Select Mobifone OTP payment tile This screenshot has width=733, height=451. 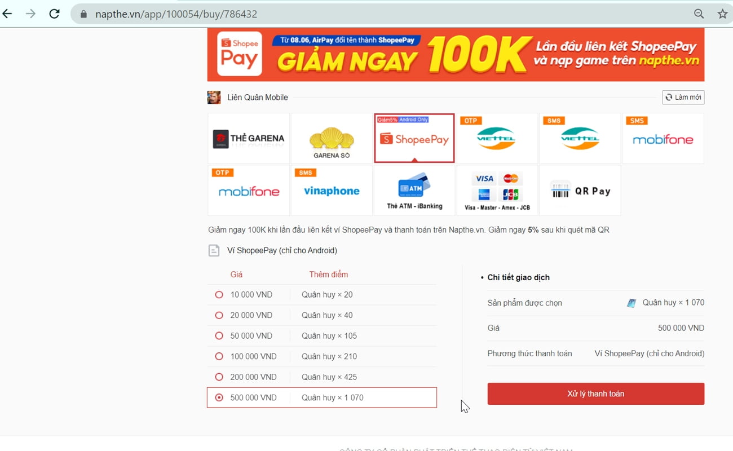249,190
